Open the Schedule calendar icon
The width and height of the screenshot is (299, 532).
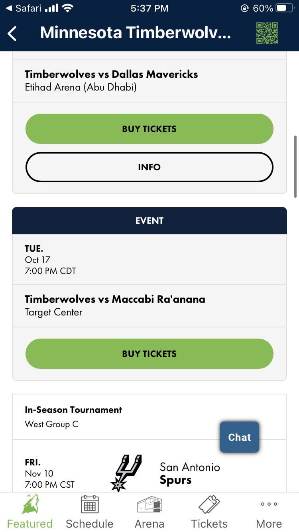[90, 504]
